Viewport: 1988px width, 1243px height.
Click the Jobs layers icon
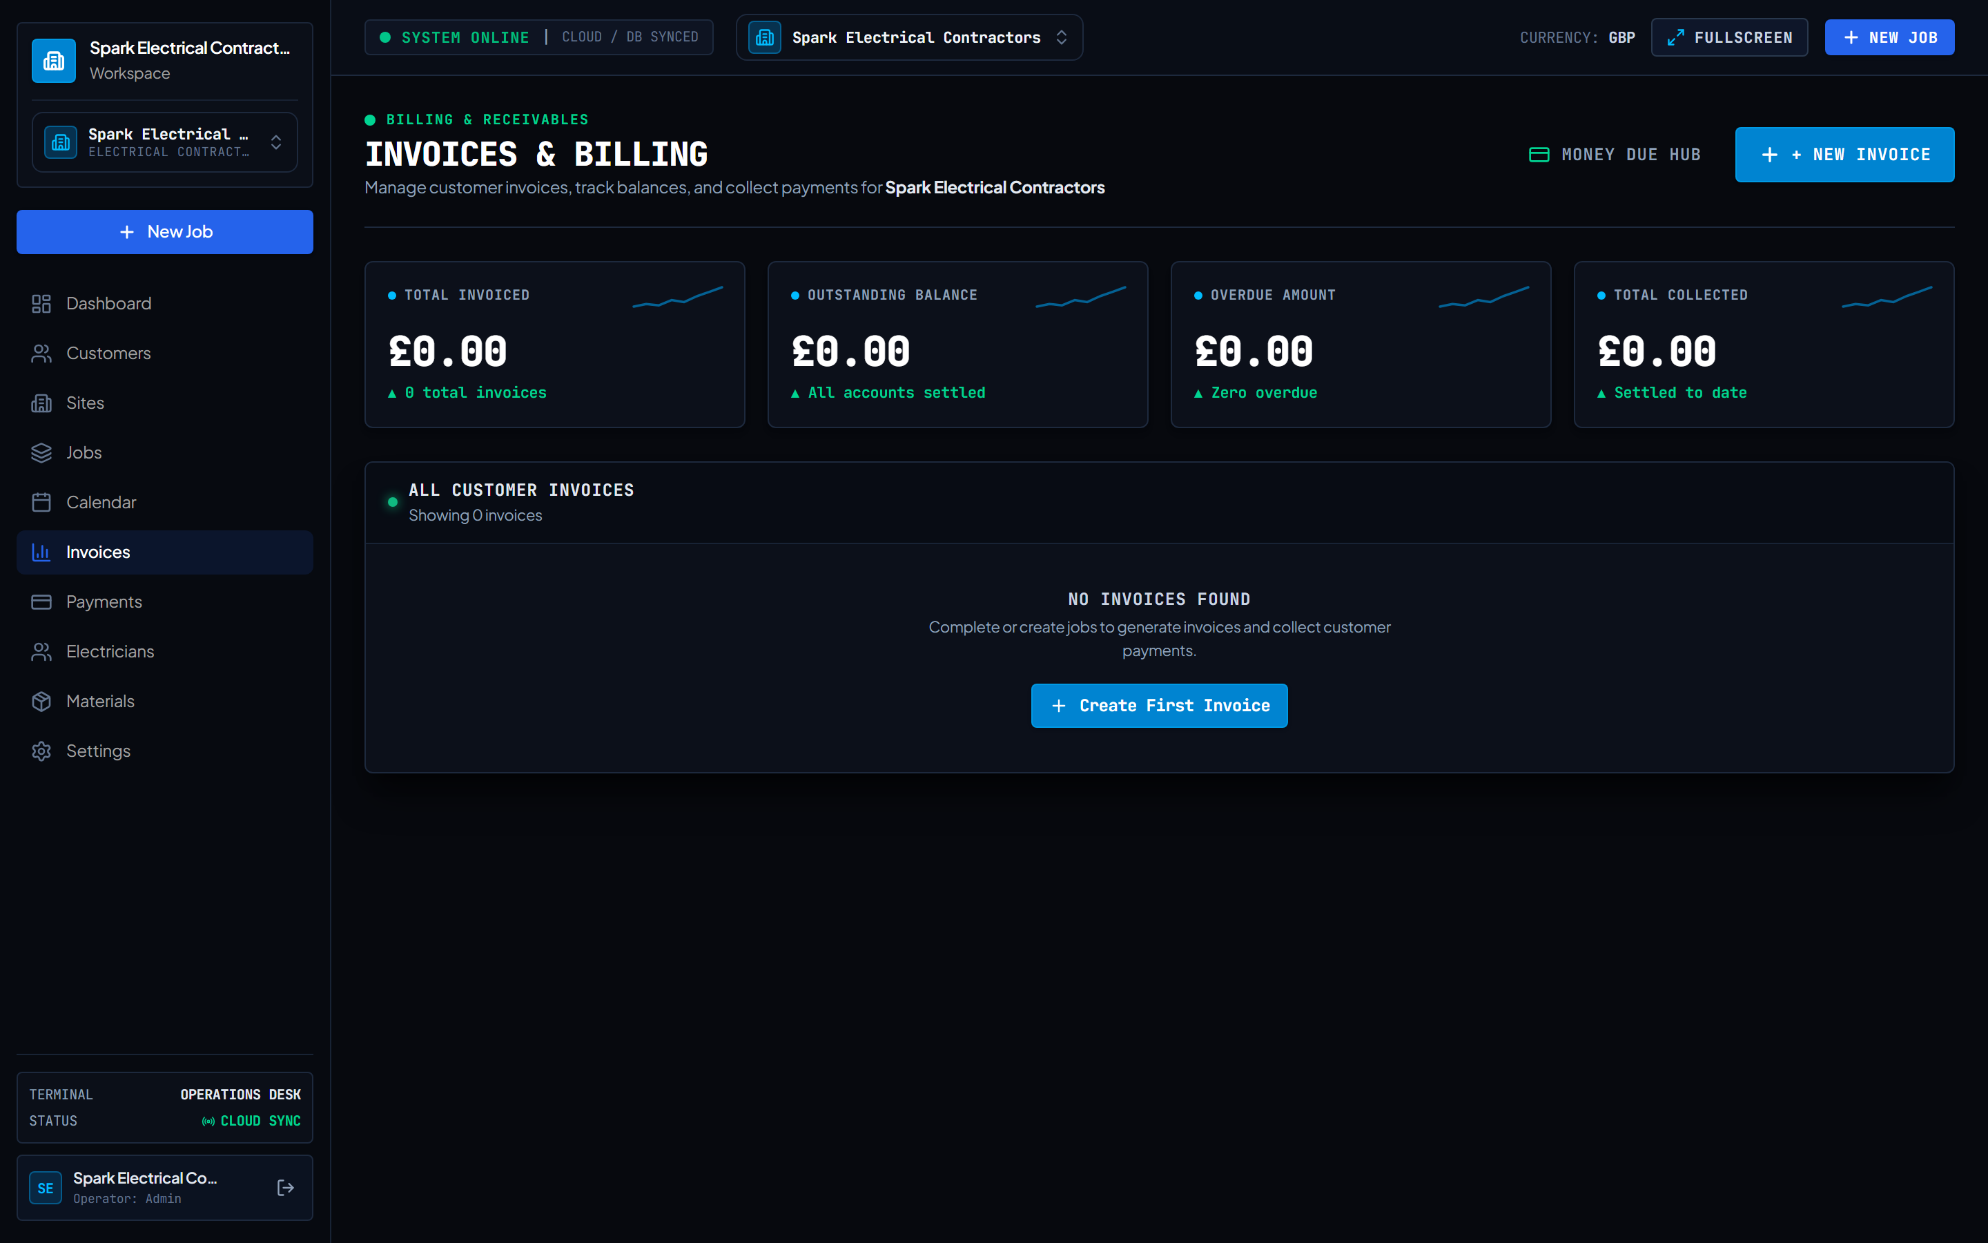(x=41, y=453)
